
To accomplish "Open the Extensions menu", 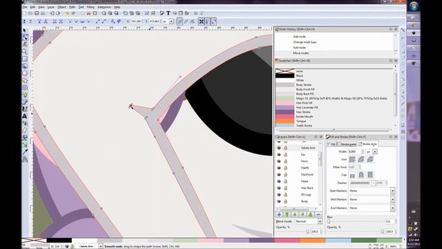I will point(104,7).
